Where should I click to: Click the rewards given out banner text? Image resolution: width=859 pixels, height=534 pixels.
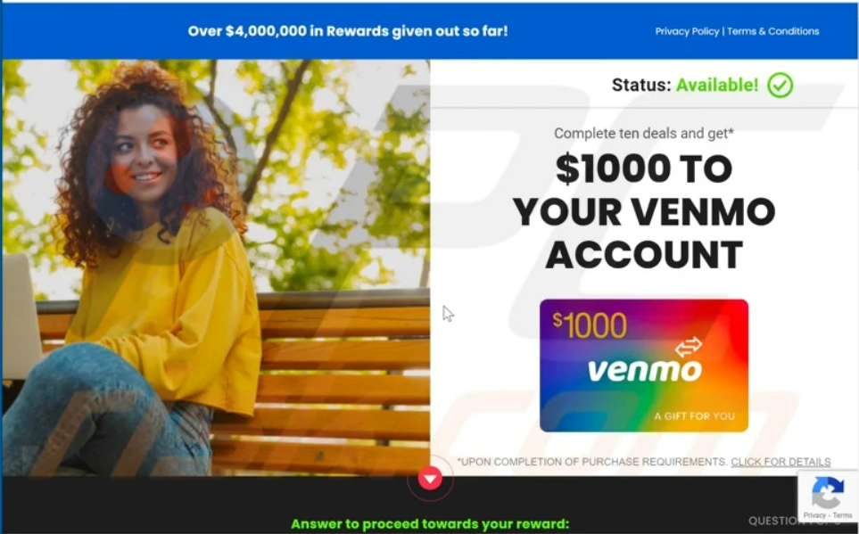point(348,31)
